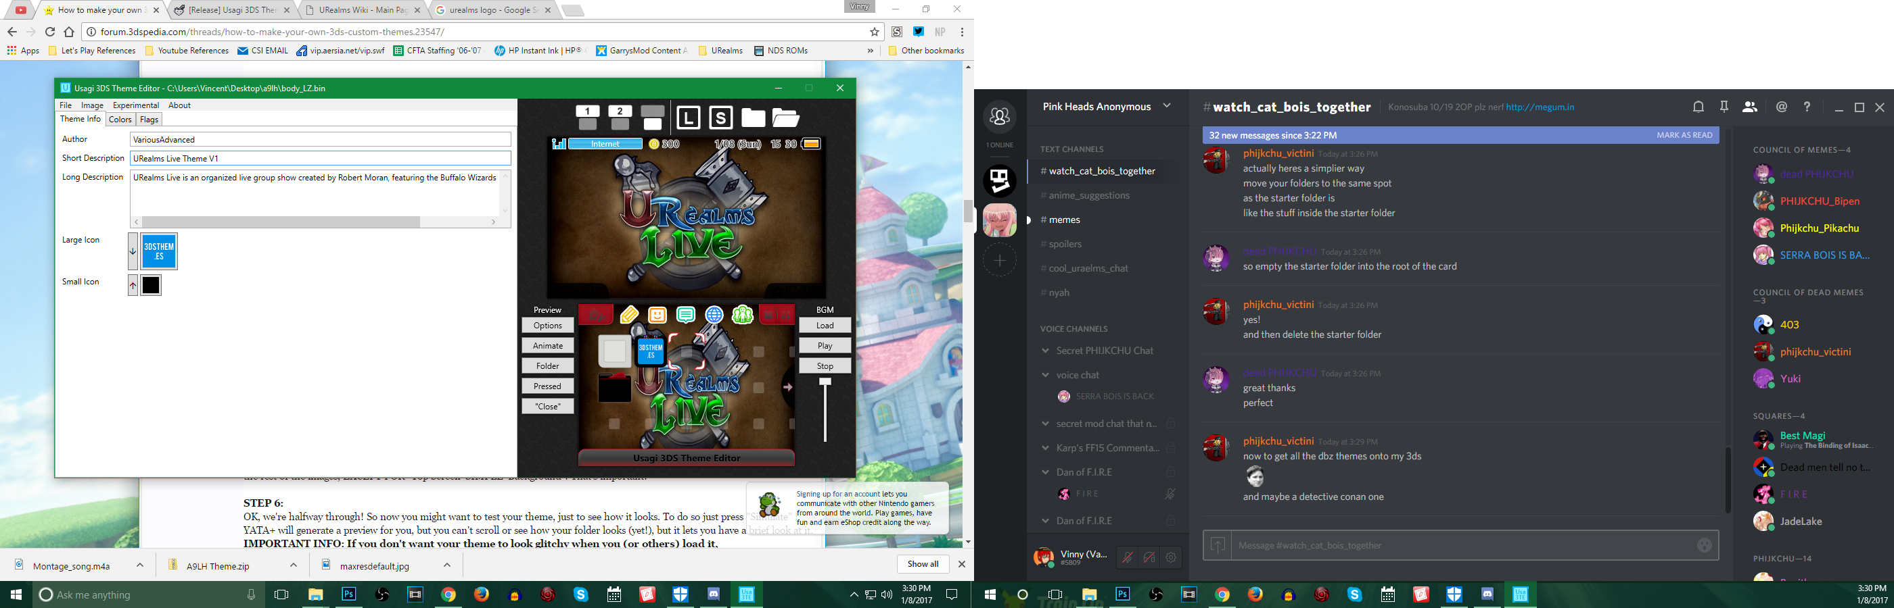Click the Large Icon 3DSTHEM.ES thumbnail
1894x608 pixels.
pos(159,251)
